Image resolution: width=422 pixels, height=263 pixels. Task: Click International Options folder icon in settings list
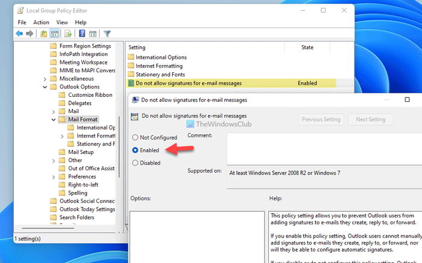[131, 57]
